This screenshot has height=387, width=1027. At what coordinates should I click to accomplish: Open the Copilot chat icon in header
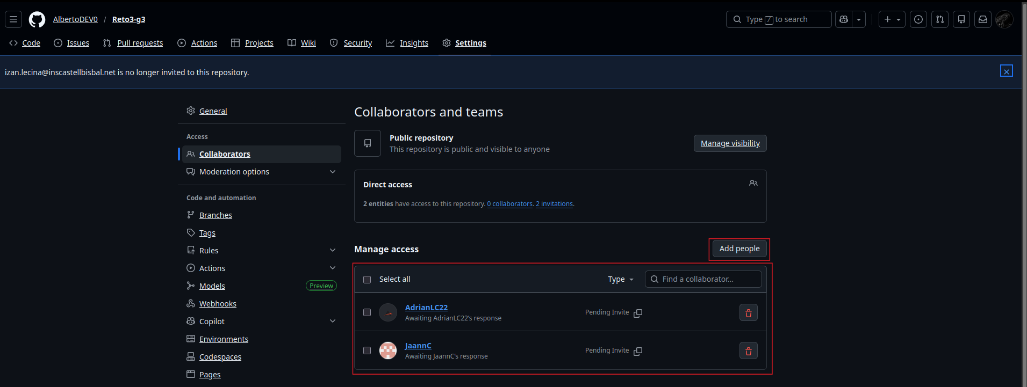click(x=844, y=20)
